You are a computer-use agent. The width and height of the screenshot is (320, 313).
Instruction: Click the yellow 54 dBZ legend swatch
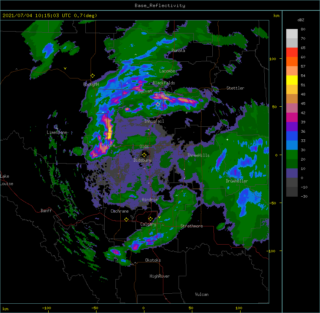292,80
